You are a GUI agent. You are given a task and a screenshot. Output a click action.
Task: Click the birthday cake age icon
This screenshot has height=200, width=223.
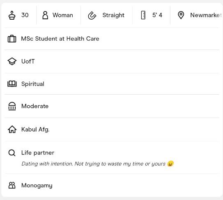point(12,15)
